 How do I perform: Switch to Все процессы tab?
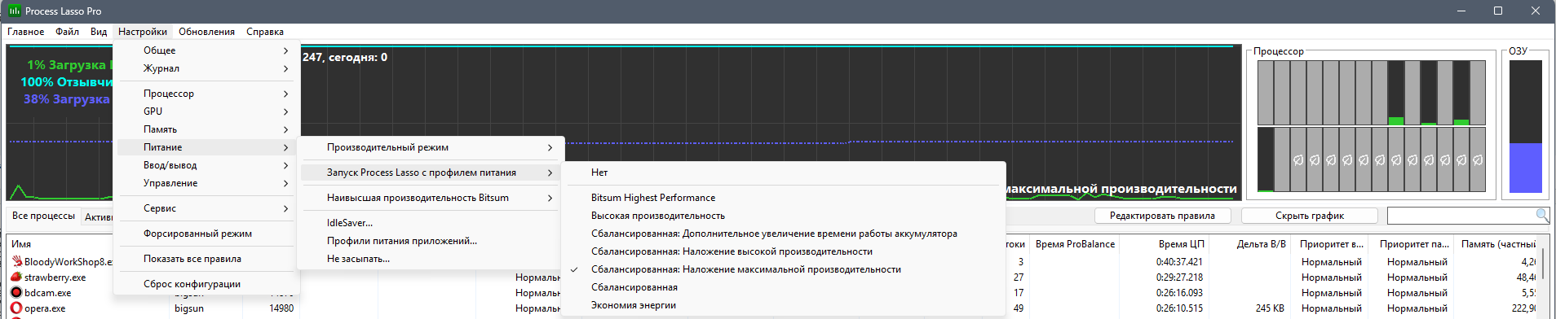click(43, 216)
